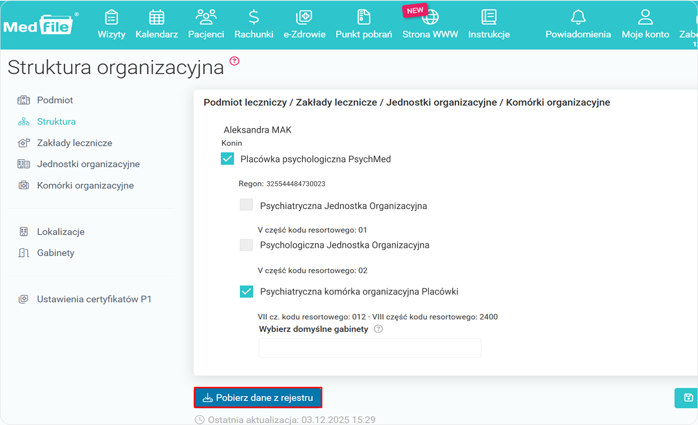
Task: Open Ustawienia certyfikatów P1 settings
Action: point(95,298)
